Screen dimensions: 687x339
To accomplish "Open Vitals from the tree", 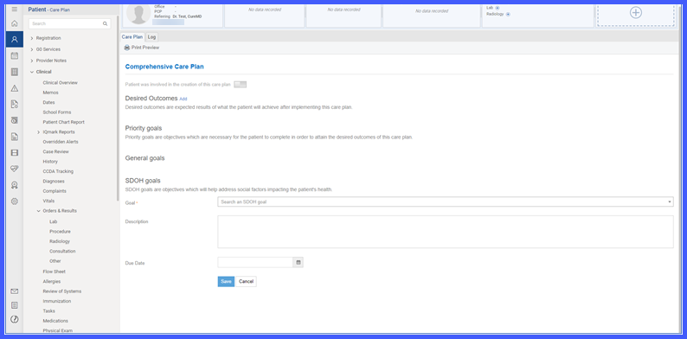I will pos(48,201).
